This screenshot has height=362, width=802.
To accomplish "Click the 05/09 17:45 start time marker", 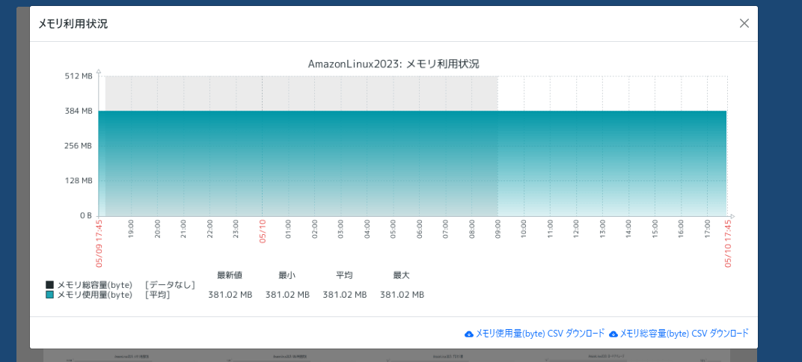I will tap(100, 243).
